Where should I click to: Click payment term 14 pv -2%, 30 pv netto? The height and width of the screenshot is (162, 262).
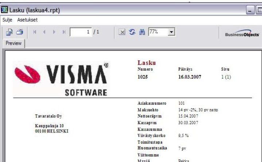point(198,110)
